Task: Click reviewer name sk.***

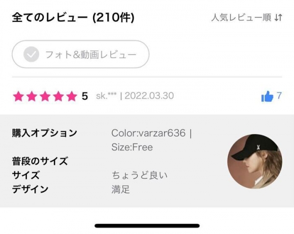Action: 106,96
